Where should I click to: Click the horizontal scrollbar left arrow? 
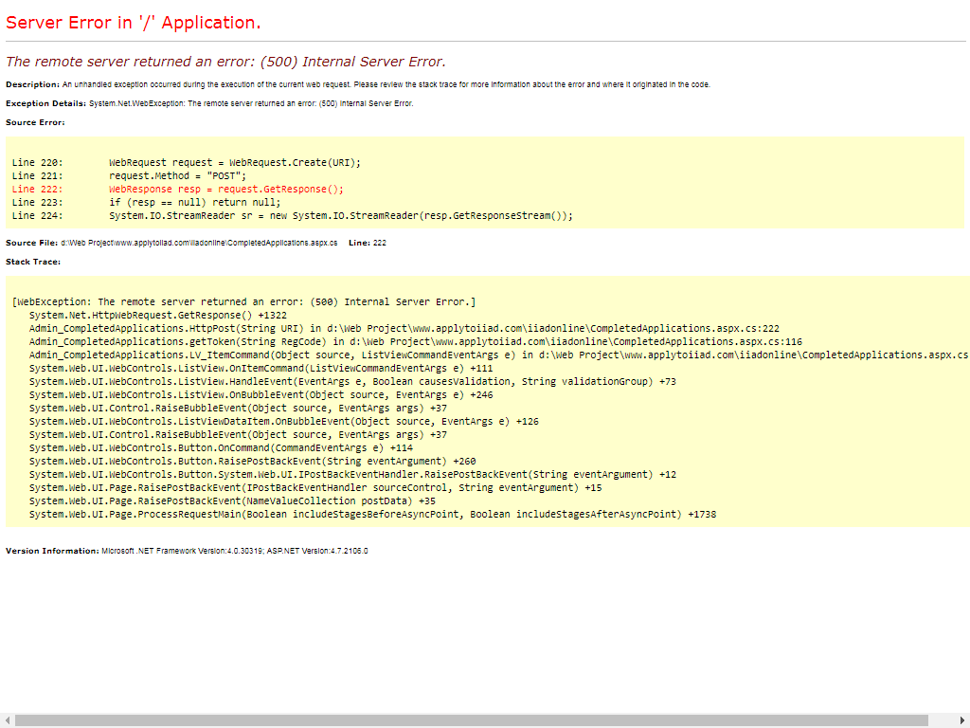[x=7, y=720]
